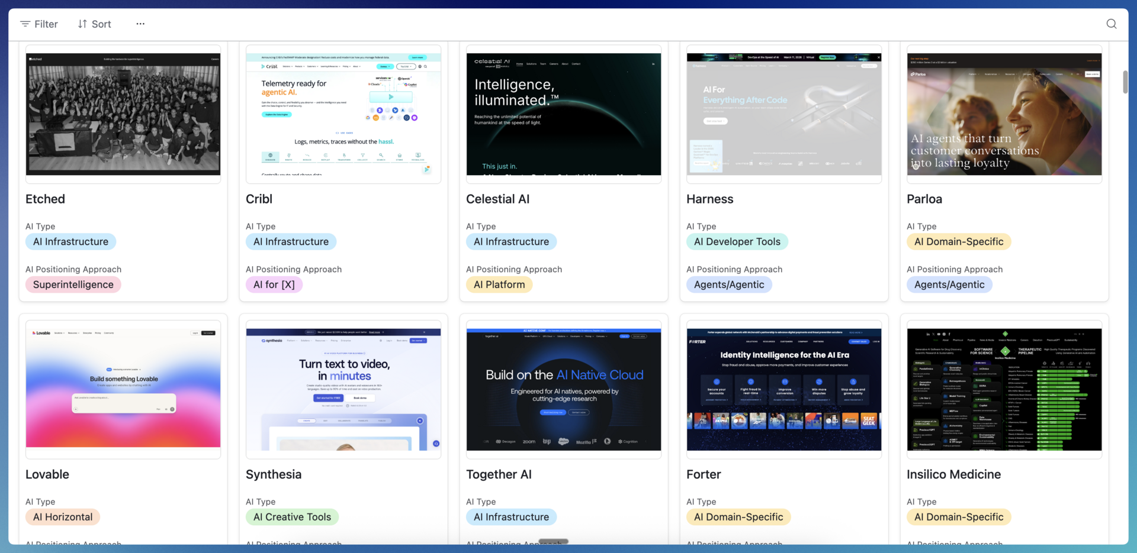The width and height of the screenshot is (1137, 553).
Task: Click the "Forter" card title
Action: (x=704, y=474)
